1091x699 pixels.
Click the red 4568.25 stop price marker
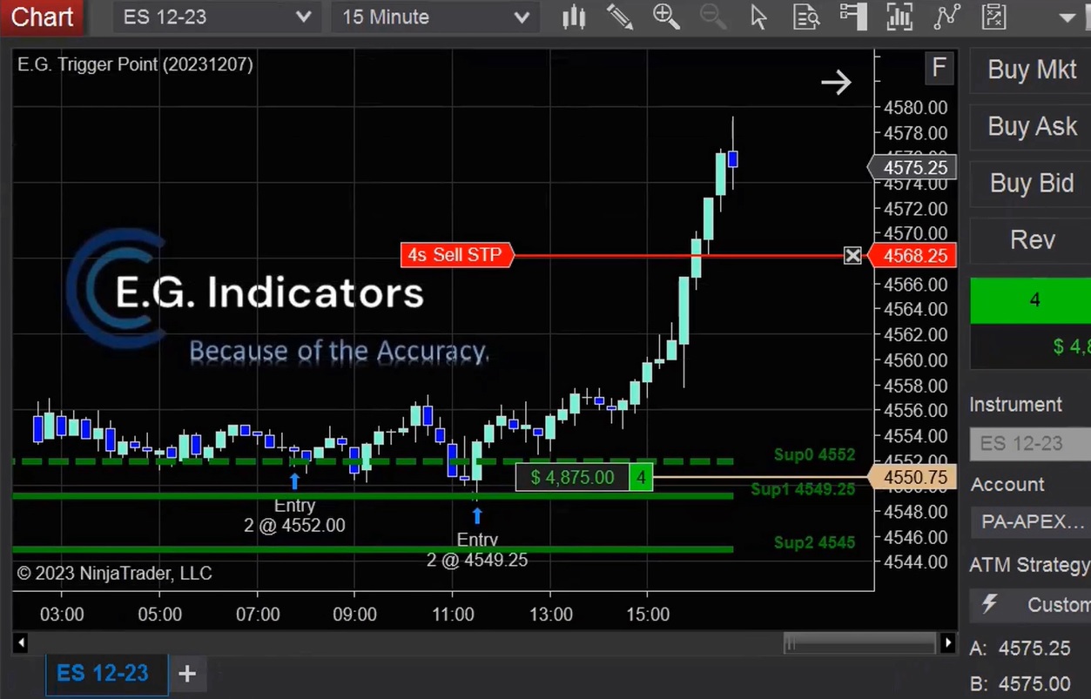click(x=913, y=256)
